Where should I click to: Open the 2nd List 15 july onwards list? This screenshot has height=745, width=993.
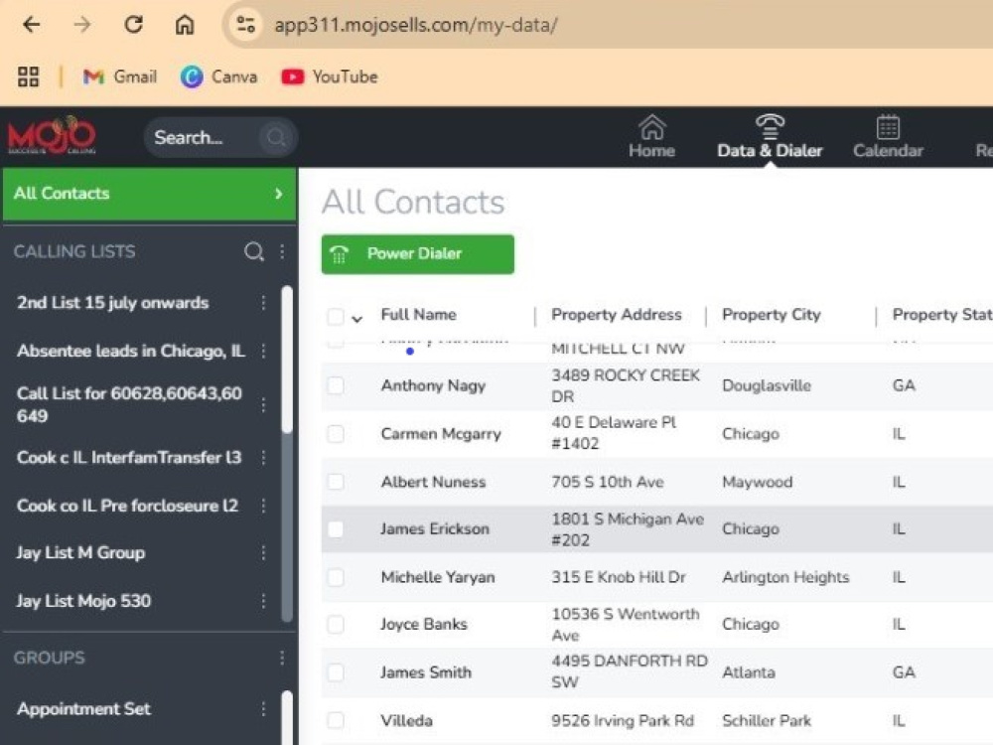click(113, 303)
